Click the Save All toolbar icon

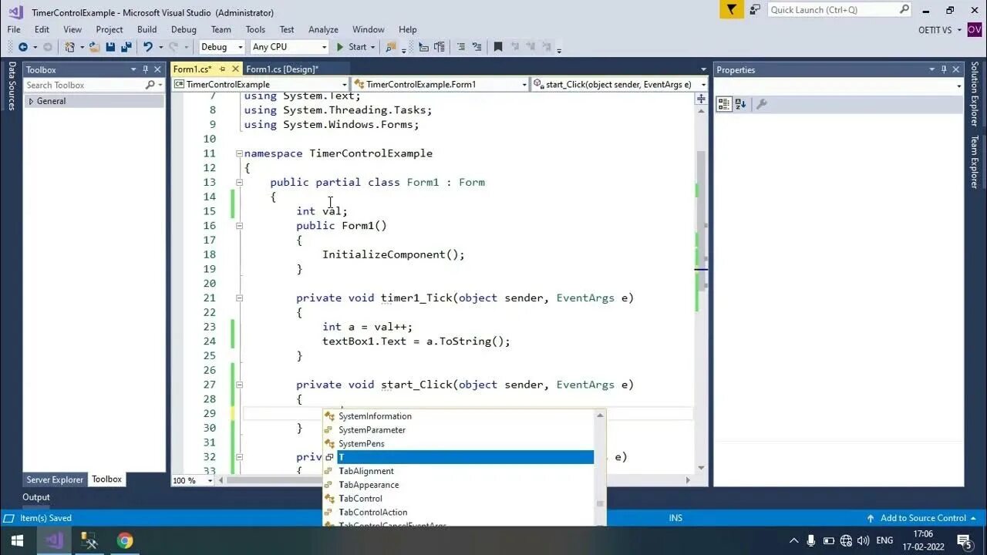[125, 47]
